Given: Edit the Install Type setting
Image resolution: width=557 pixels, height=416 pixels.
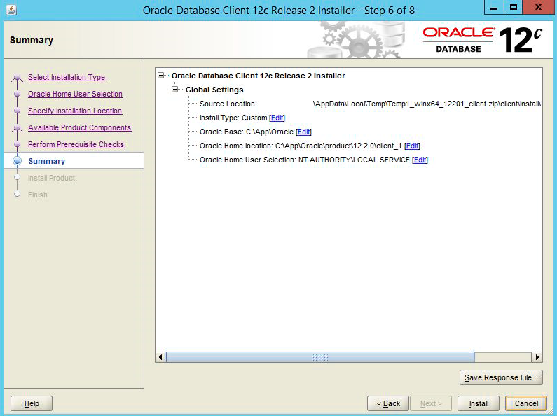Looking at the screenshot, I should click(277, 118).
